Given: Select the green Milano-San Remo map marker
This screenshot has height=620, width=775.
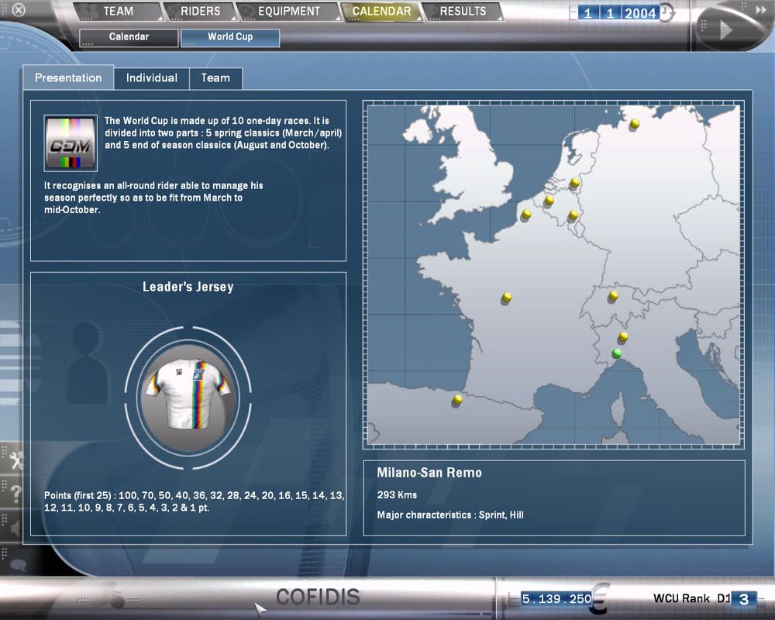Looking at the screenshot, I should pyautogui.click(x=617, y=353).
